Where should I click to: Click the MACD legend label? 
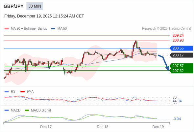coord(16,111)
